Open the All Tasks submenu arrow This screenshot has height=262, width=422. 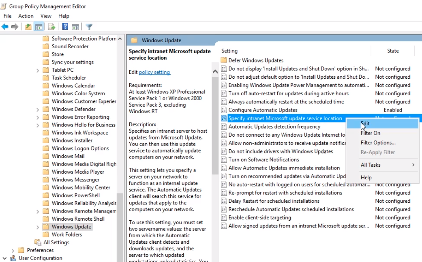pos(413,165)
